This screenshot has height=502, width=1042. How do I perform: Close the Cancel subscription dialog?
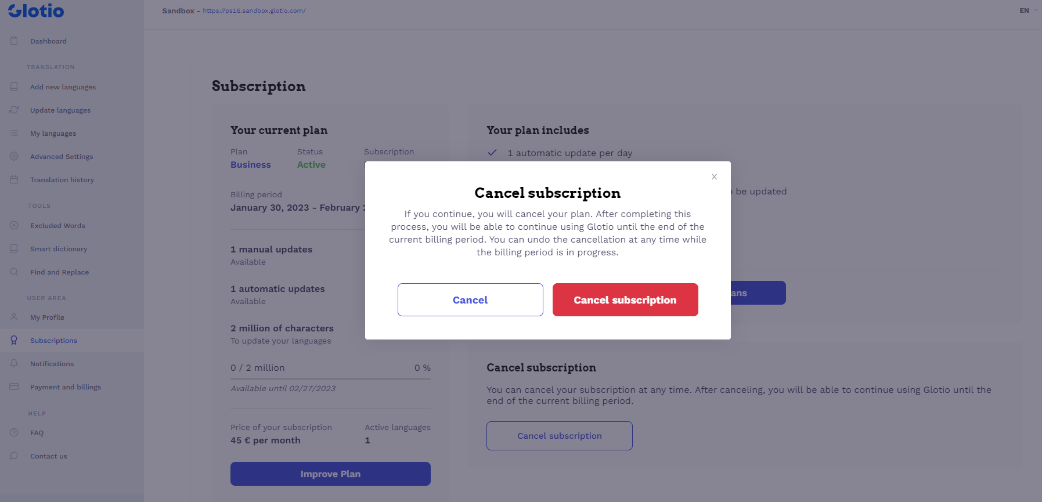(x=714, y=176)
